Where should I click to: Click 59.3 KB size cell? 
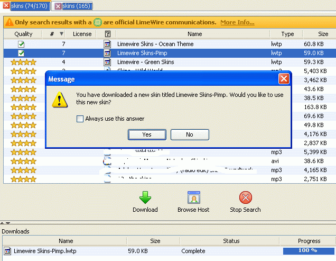[314, 62]
